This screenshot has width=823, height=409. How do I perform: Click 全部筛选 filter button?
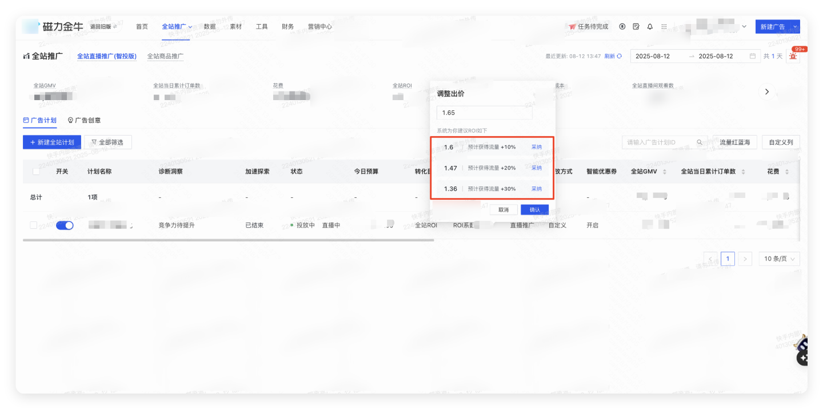coord(108,142)
